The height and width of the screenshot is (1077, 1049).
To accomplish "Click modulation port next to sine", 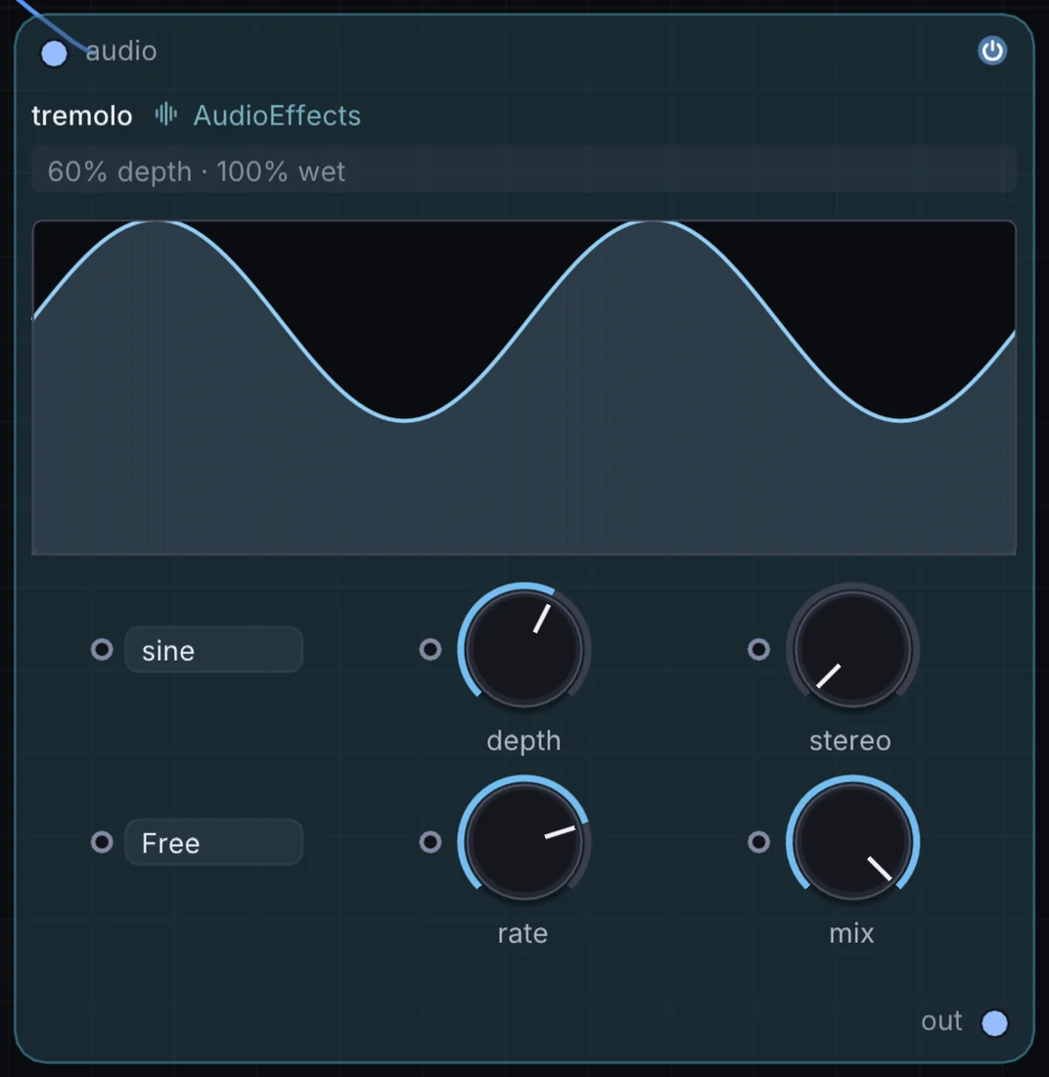I will (102, 649).
